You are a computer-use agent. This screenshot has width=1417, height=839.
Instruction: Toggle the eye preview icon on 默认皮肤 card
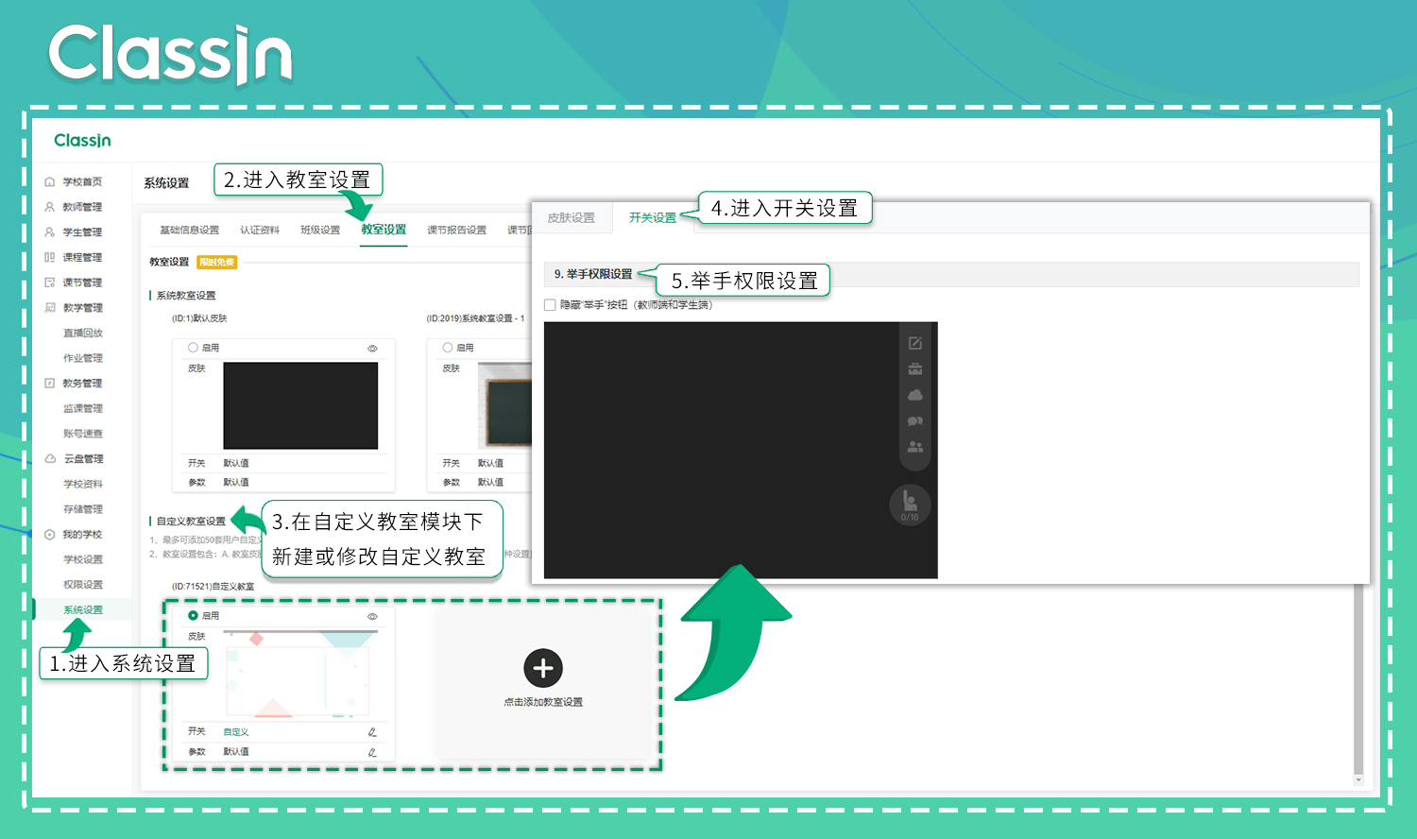pyautogui.click(x=372, y=349)
